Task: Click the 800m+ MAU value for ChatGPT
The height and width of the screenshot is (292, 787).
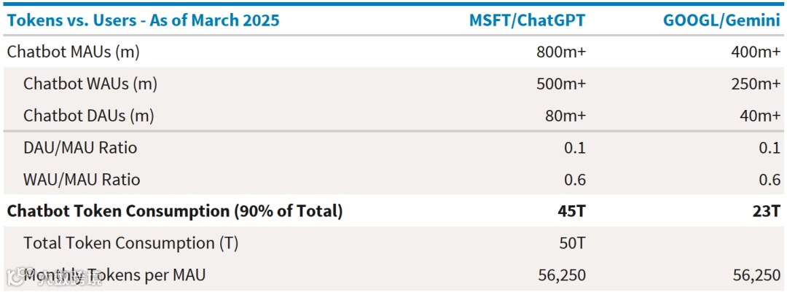Action: pyautogui.click(x=562, y=52)
